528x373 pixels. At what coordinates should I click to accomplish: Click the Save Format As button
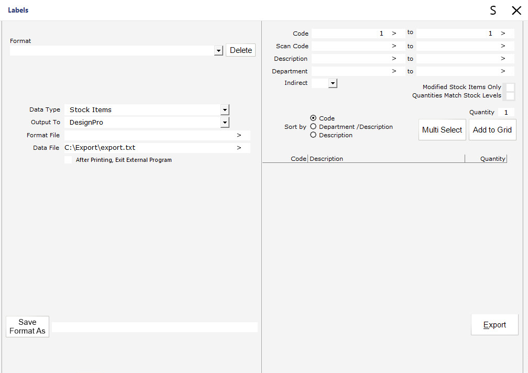coord(27,326)
